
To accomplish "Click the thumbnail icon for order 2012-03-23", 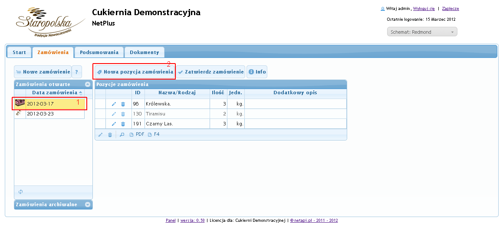I will [19, 113].
